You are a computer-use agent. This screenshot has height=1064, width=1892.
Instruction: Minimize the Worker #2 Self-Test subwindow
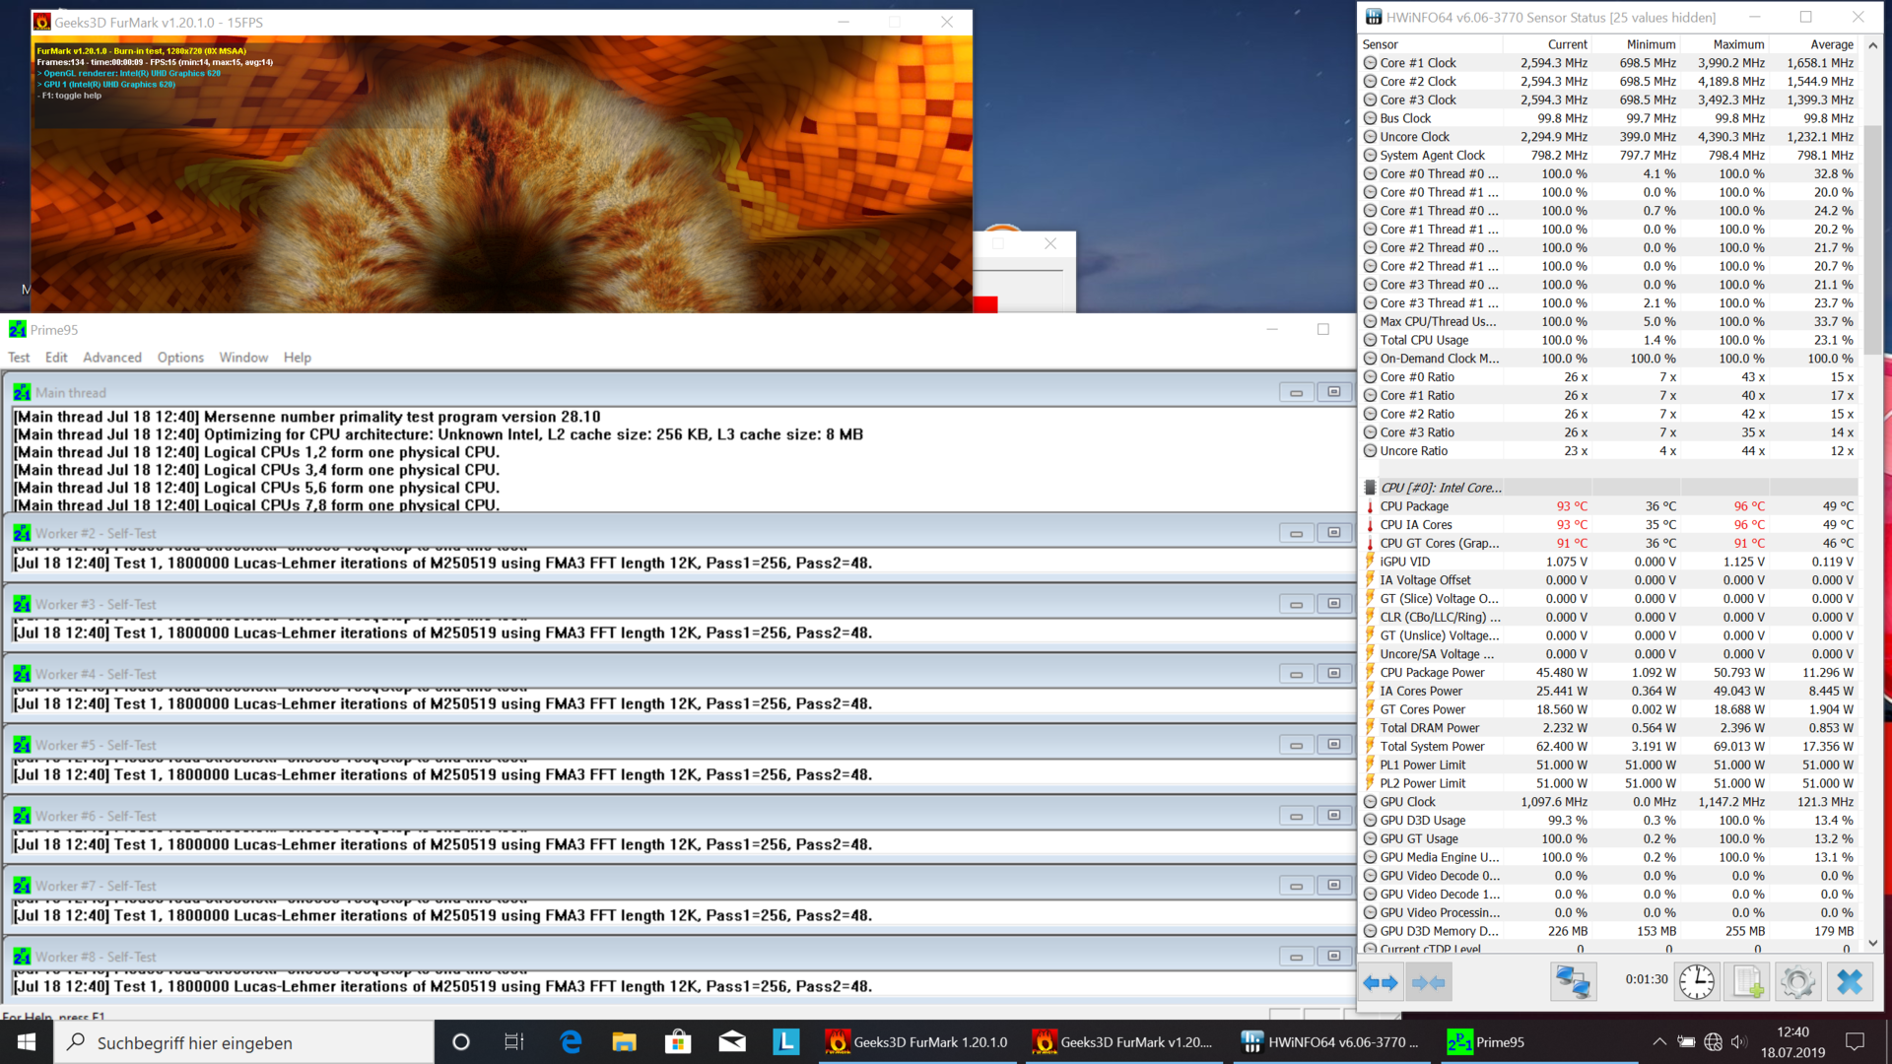(1296, 533)
